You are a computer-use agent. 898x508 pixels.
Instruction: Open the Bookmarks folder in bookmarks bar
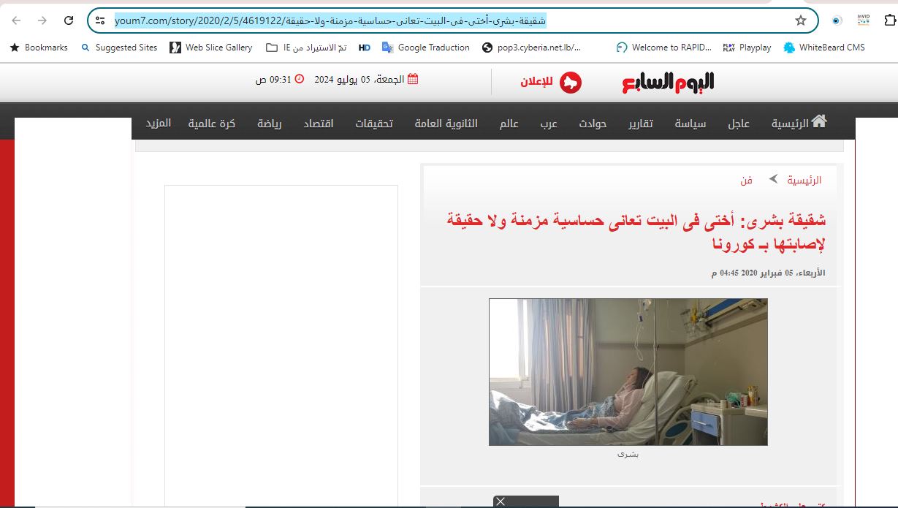coord(39,48)
